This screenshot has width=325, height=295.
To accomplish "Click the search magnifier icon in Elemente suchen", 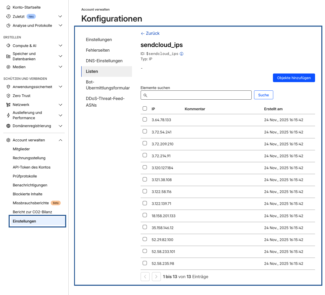I will coord(145,95).
